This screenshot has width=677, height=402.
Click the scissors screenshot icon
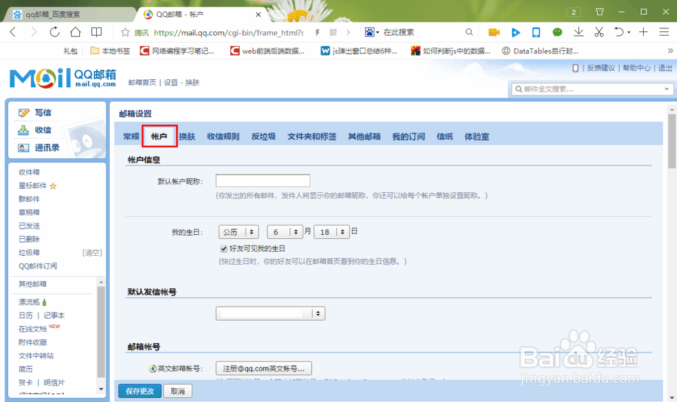pyautogui.click(x=599, y=32)
